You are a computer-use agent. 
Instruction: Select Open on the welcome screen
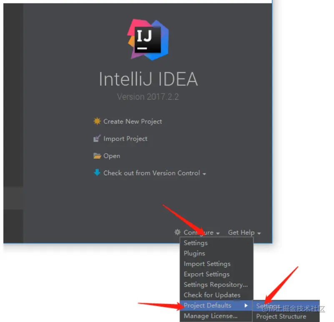tap(112, 156)
